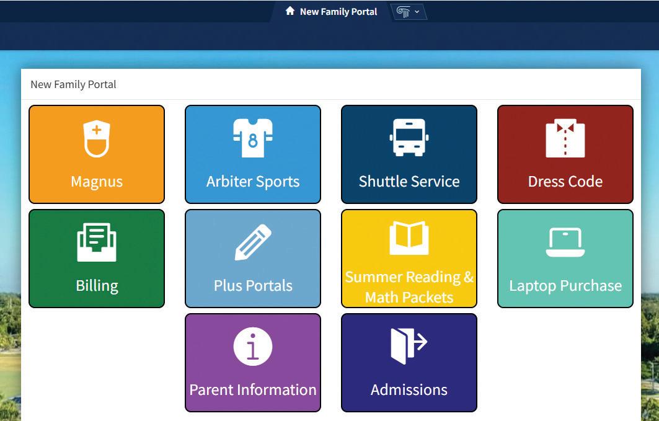Click the Admissions door arrow icon
Image resolution: width=659 pixels, height=421 pixels.
pos(409,346)
